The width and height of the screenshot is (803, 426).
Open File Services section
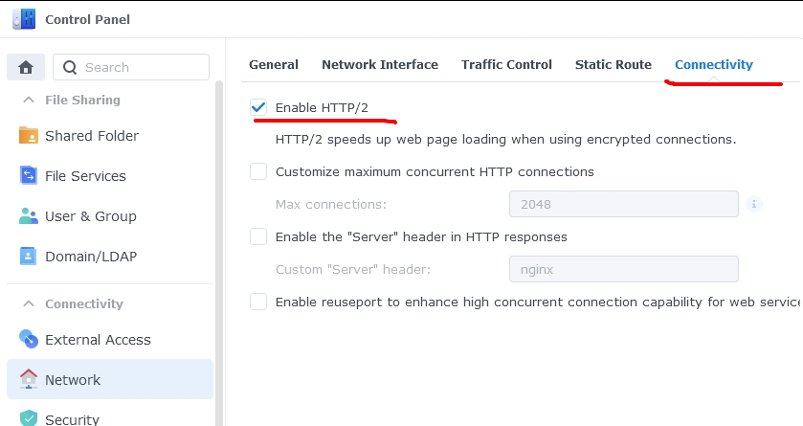pos(85,176)
